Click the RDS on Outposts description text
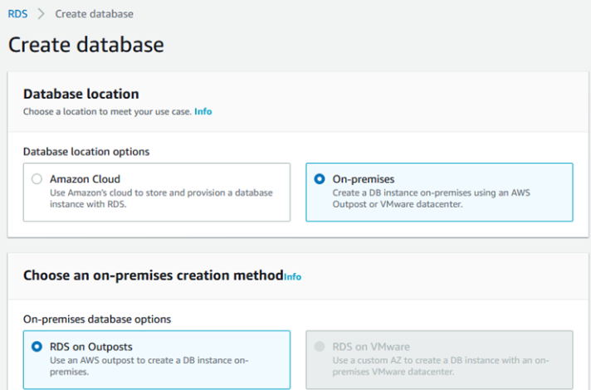 (149, 366)
